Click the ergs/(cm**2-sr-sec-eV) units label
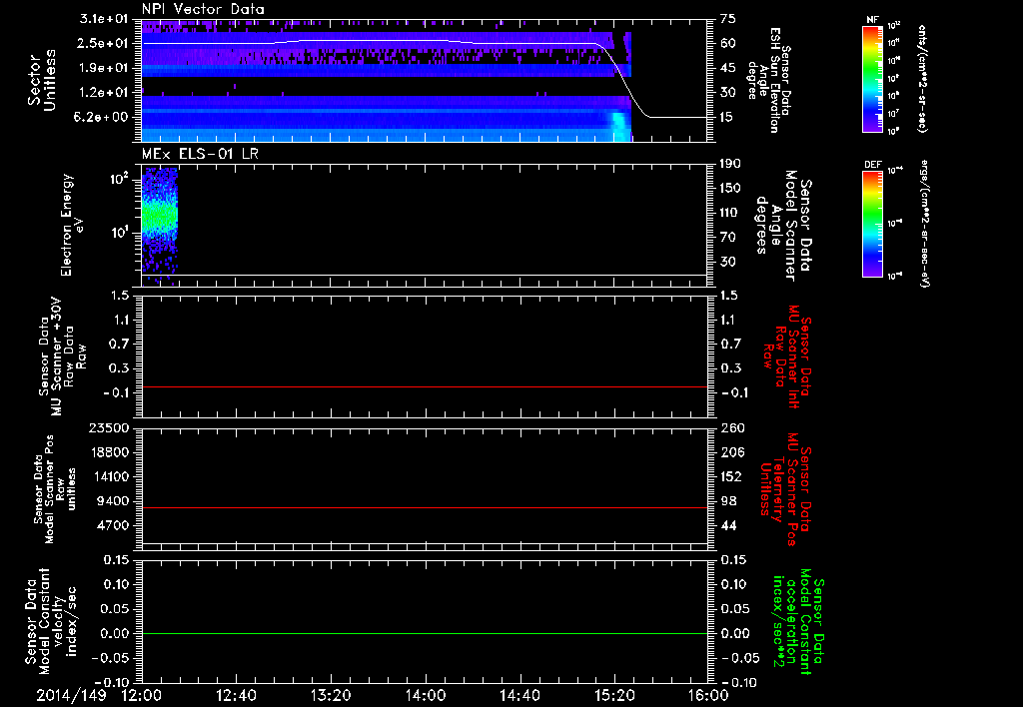The width and height of the screenshot is (1023, 707). click(924, 224)
